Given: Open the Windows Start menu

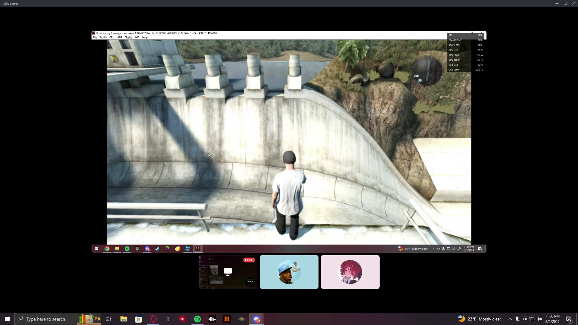Looking at the screenshot, I should pos(7,319).
